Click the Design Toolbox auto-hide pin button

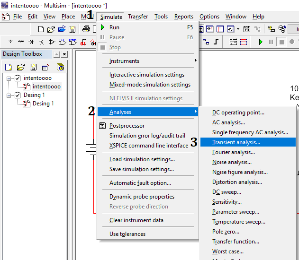pyautogui.click(x=57, y=54)
